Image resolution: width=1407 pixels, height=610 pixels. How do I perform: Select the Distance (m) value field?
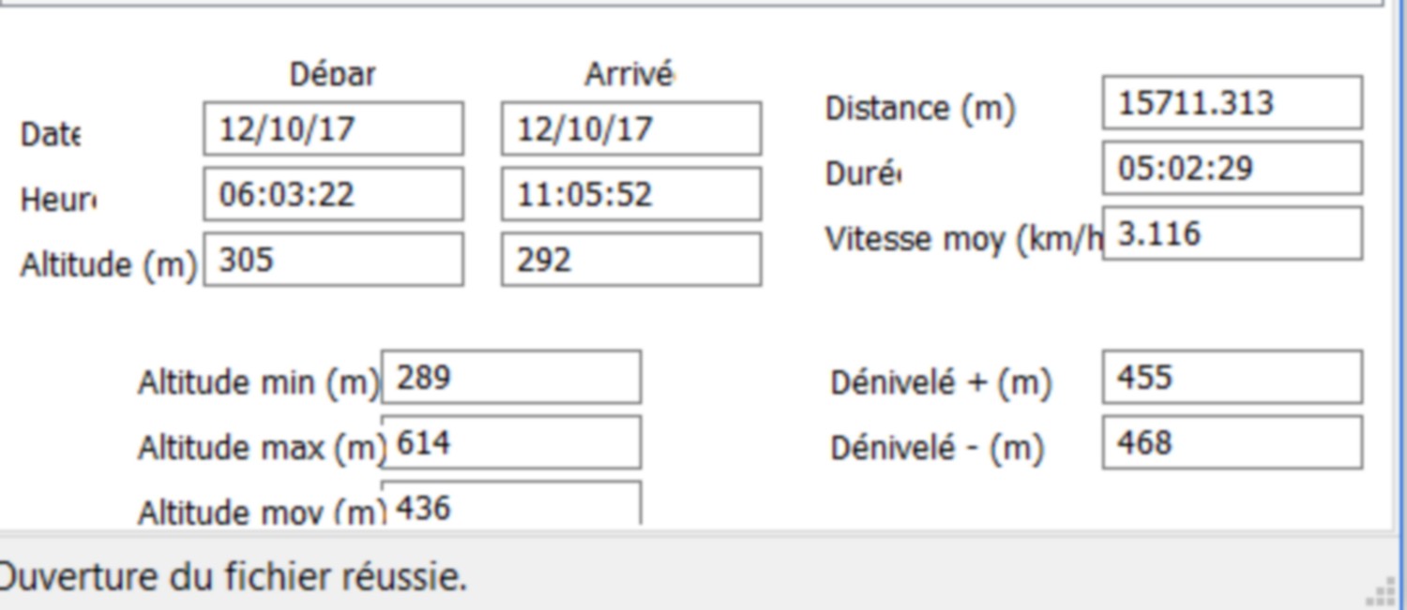1233,102
